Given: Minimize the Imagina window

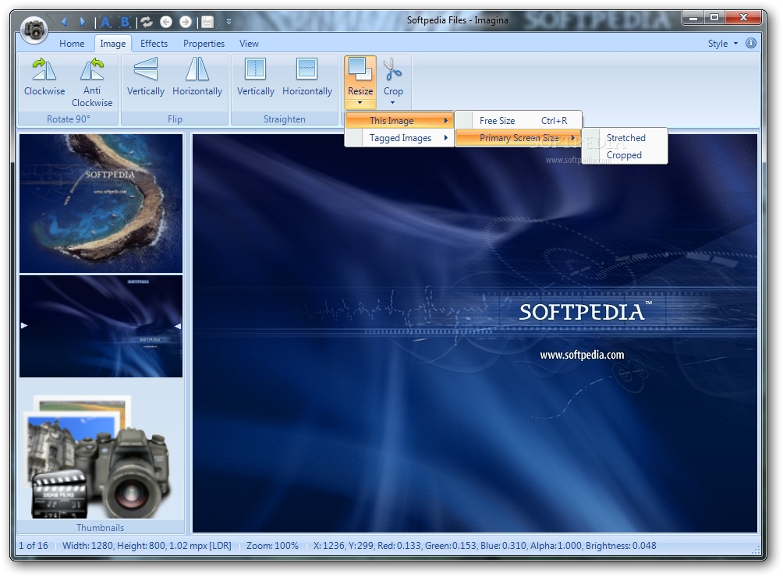Looking at the screenshot, I should pos(693,18).
